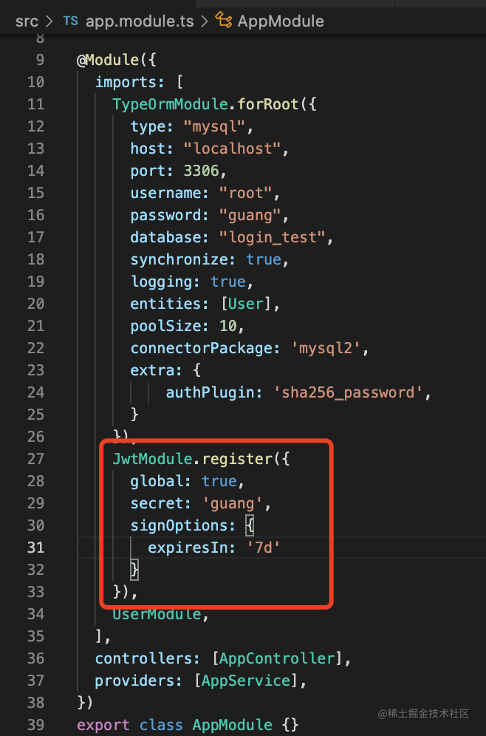Select the AppModule breadcrumb symbol
The width and height of the screenshot is (486, 736).
[281, 21]
